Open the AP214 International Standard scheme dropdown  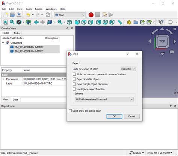tap(104, 99)
